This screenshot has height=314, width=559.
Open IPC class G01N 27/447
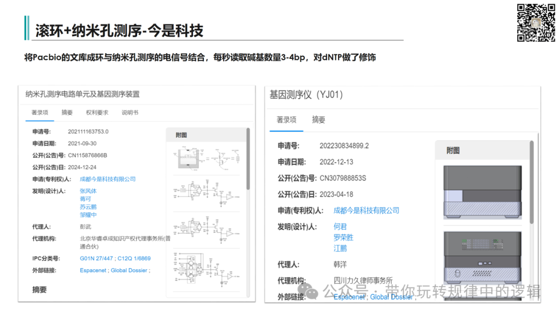point(96,259)
